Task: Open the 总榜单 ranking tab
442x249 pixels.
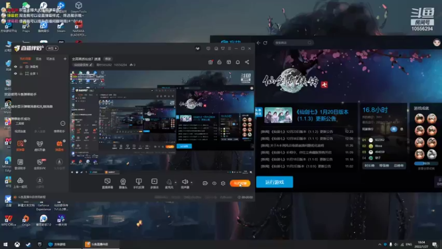Action: (398, 165)
